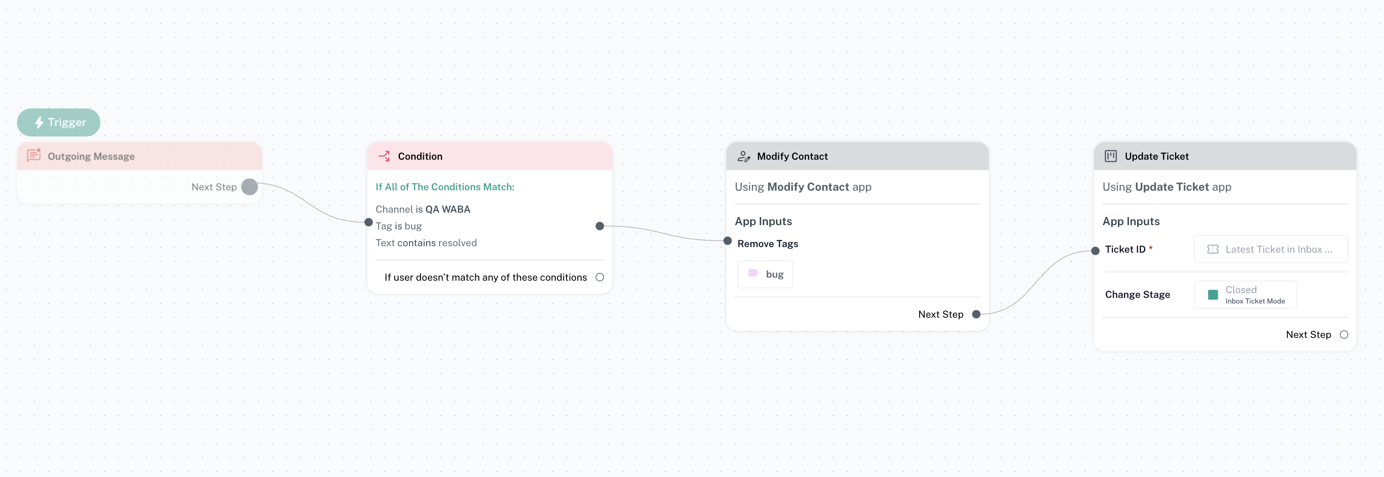Click the pink tag icon beside bug
Screen dimensions: 1384x477
click(x=753, y=274)
